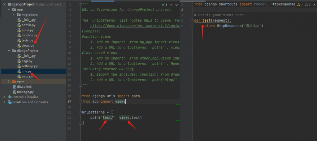Expand the External Libraries node

(4, 97)
